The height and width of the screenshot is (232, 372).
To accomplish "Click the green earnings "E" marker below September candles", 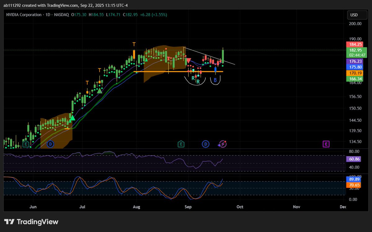I will 181,144.
